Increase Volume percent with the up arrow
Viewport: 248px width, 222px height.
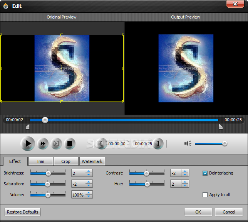pos(89,193)
